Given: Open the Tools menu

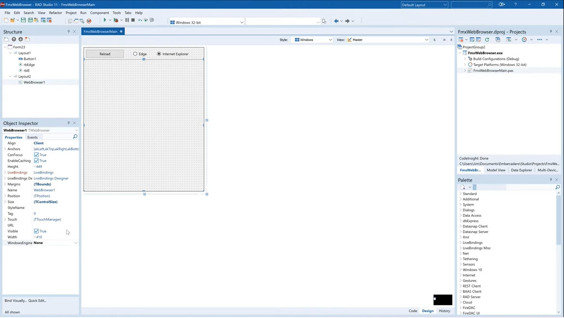Looking at the screenshot, I should pos(117,13).
